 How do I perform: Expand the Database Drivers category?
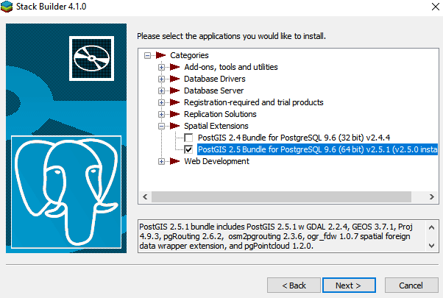pyautogui.click(x=161, y=79)
